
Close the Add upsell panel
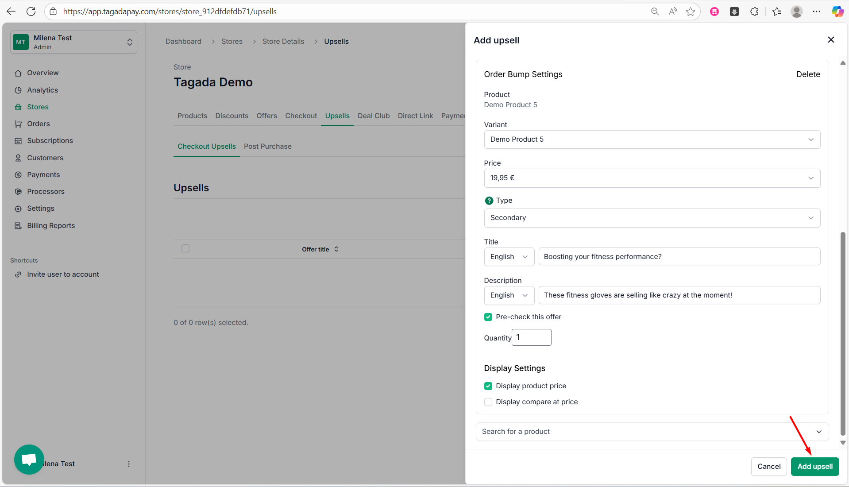pos(831,40)
